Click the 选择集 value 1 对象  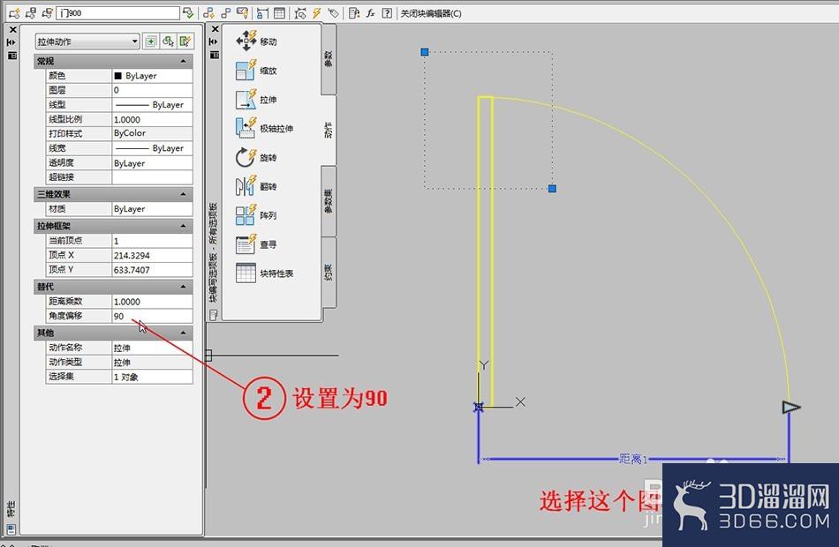152,377
